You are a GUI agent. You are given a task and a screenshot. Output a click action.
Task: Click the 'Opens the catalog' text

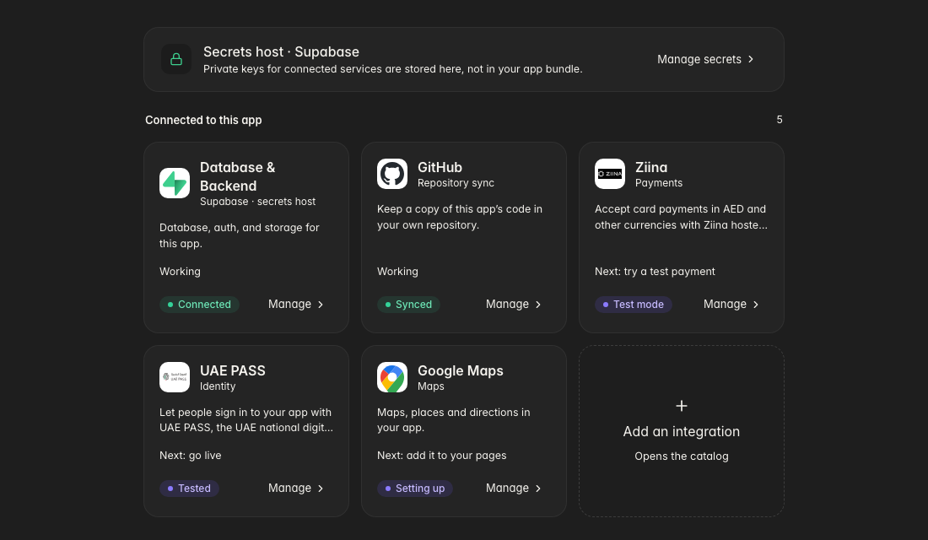click(x=682, y=456)
